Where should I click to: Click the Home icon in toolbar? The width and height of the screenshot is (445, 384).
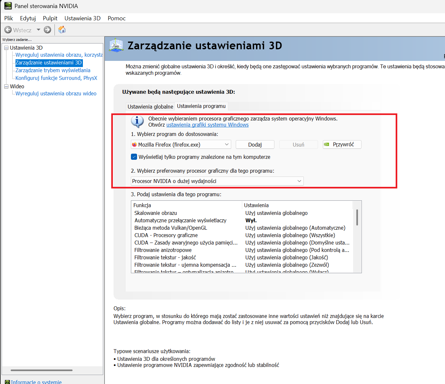point(62,30)
